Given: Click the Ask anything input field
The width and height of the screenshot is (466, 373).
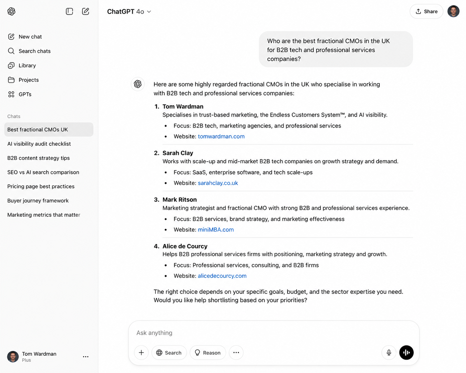Looking at the screenshot, I should point(274,333).
